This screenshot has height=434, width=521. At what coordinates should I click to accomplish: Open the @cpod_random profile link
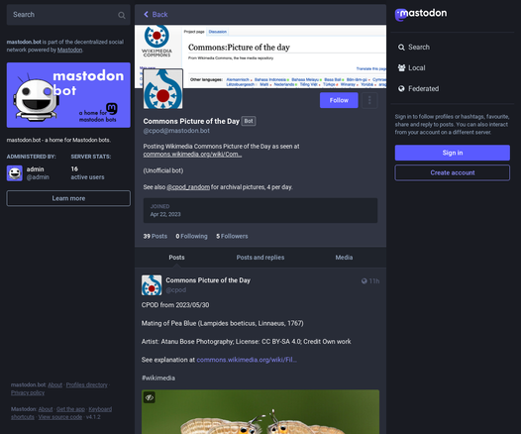tap(188, 187)
